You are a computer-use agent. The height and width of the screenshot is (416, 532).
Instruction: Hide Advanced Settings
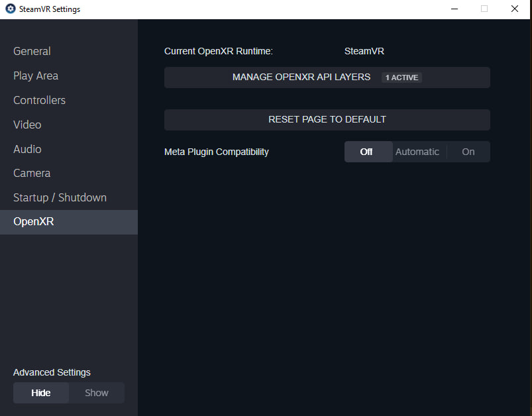click(41, 393)
